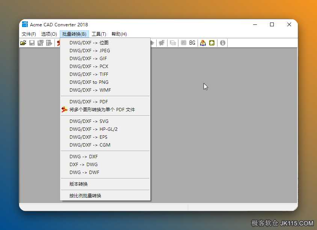The height and width of the screenshot is (230, 317).
Task: Select DWG/DXF -> TIFF menu entry
Action: click(x=105, y=74)
